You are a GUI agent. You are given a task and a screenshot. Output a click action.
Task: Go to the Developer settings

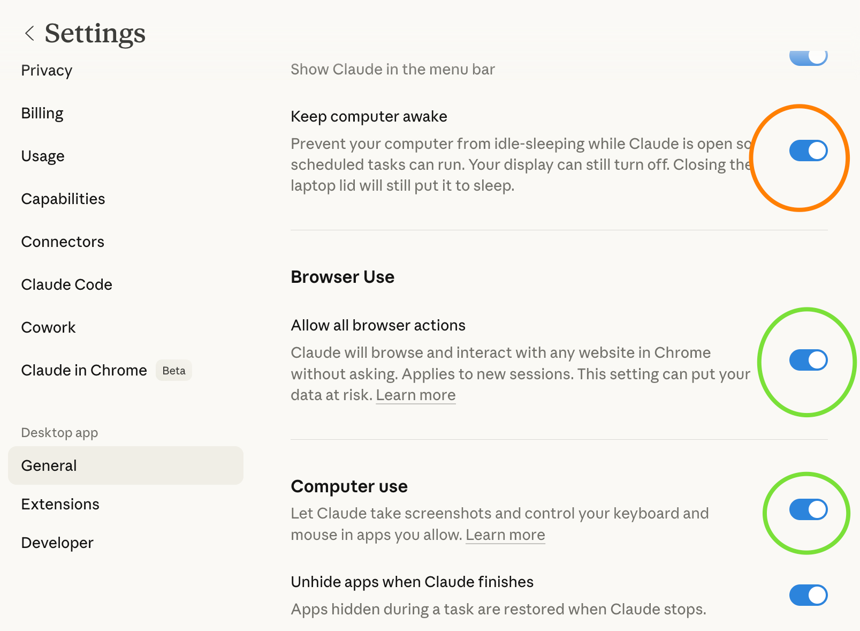[x=57, y=543]
